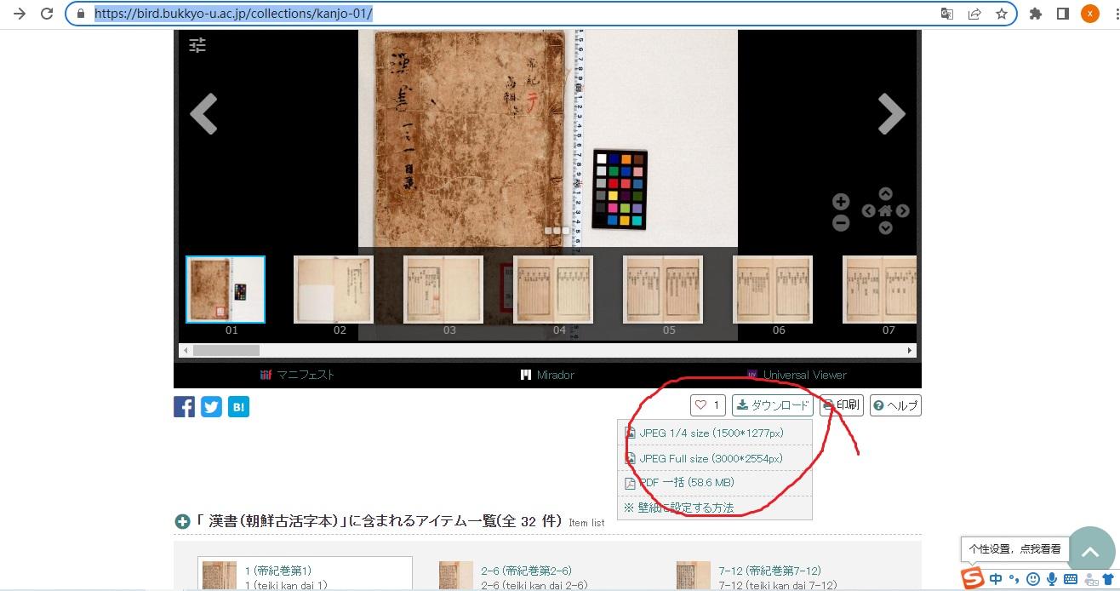Collapse the item list section header
1120x591 pixels.
point(182,522)
